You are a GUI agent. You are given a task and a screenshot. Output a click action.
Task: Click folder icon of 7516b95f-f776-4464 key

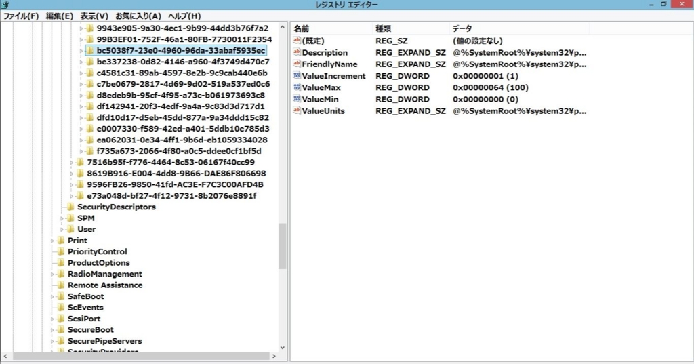[80, 162]
